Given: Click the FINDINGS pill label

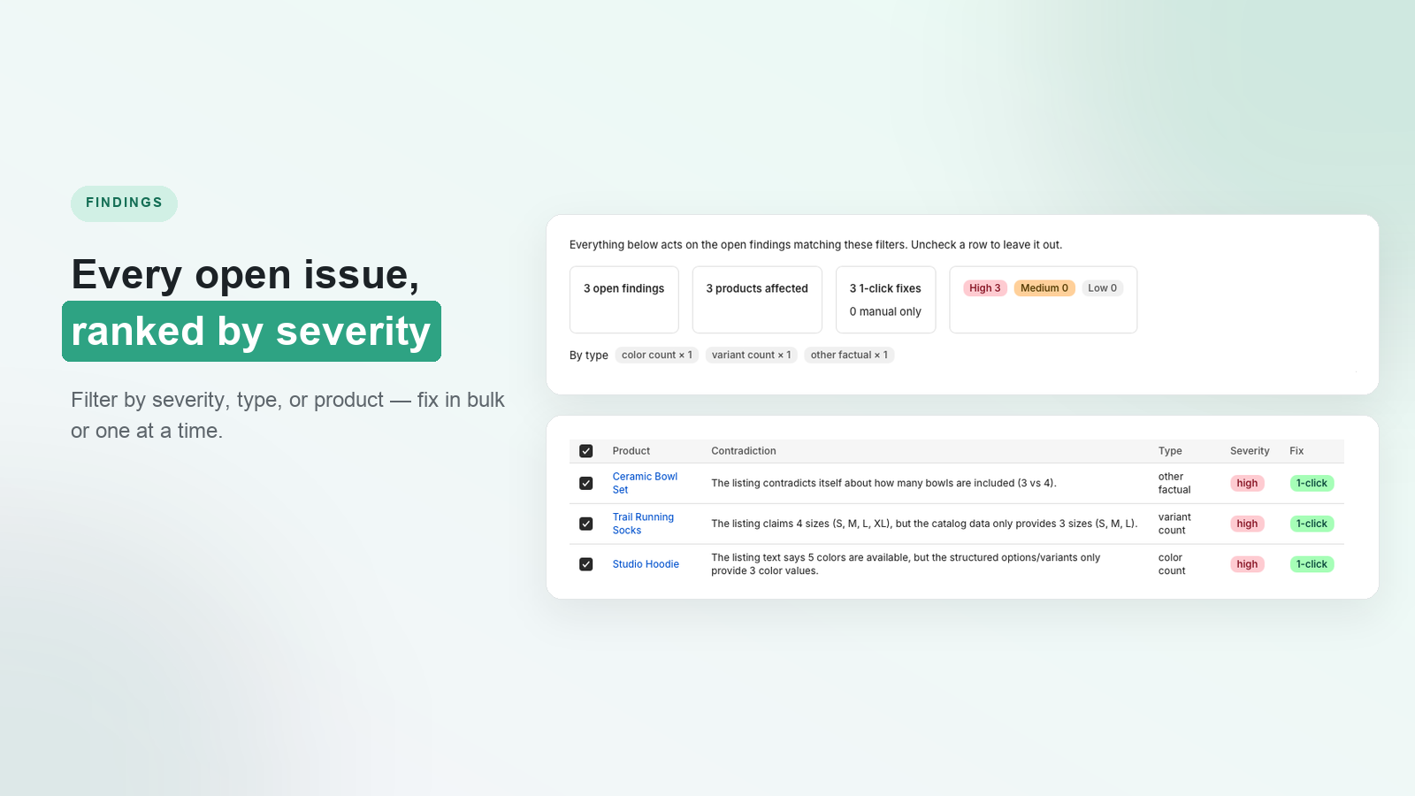Looking at the screenshot, I should coord(124,203).
